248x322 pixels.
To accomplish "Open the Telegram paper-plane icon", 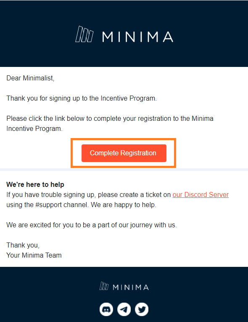I will click(124, 309).
